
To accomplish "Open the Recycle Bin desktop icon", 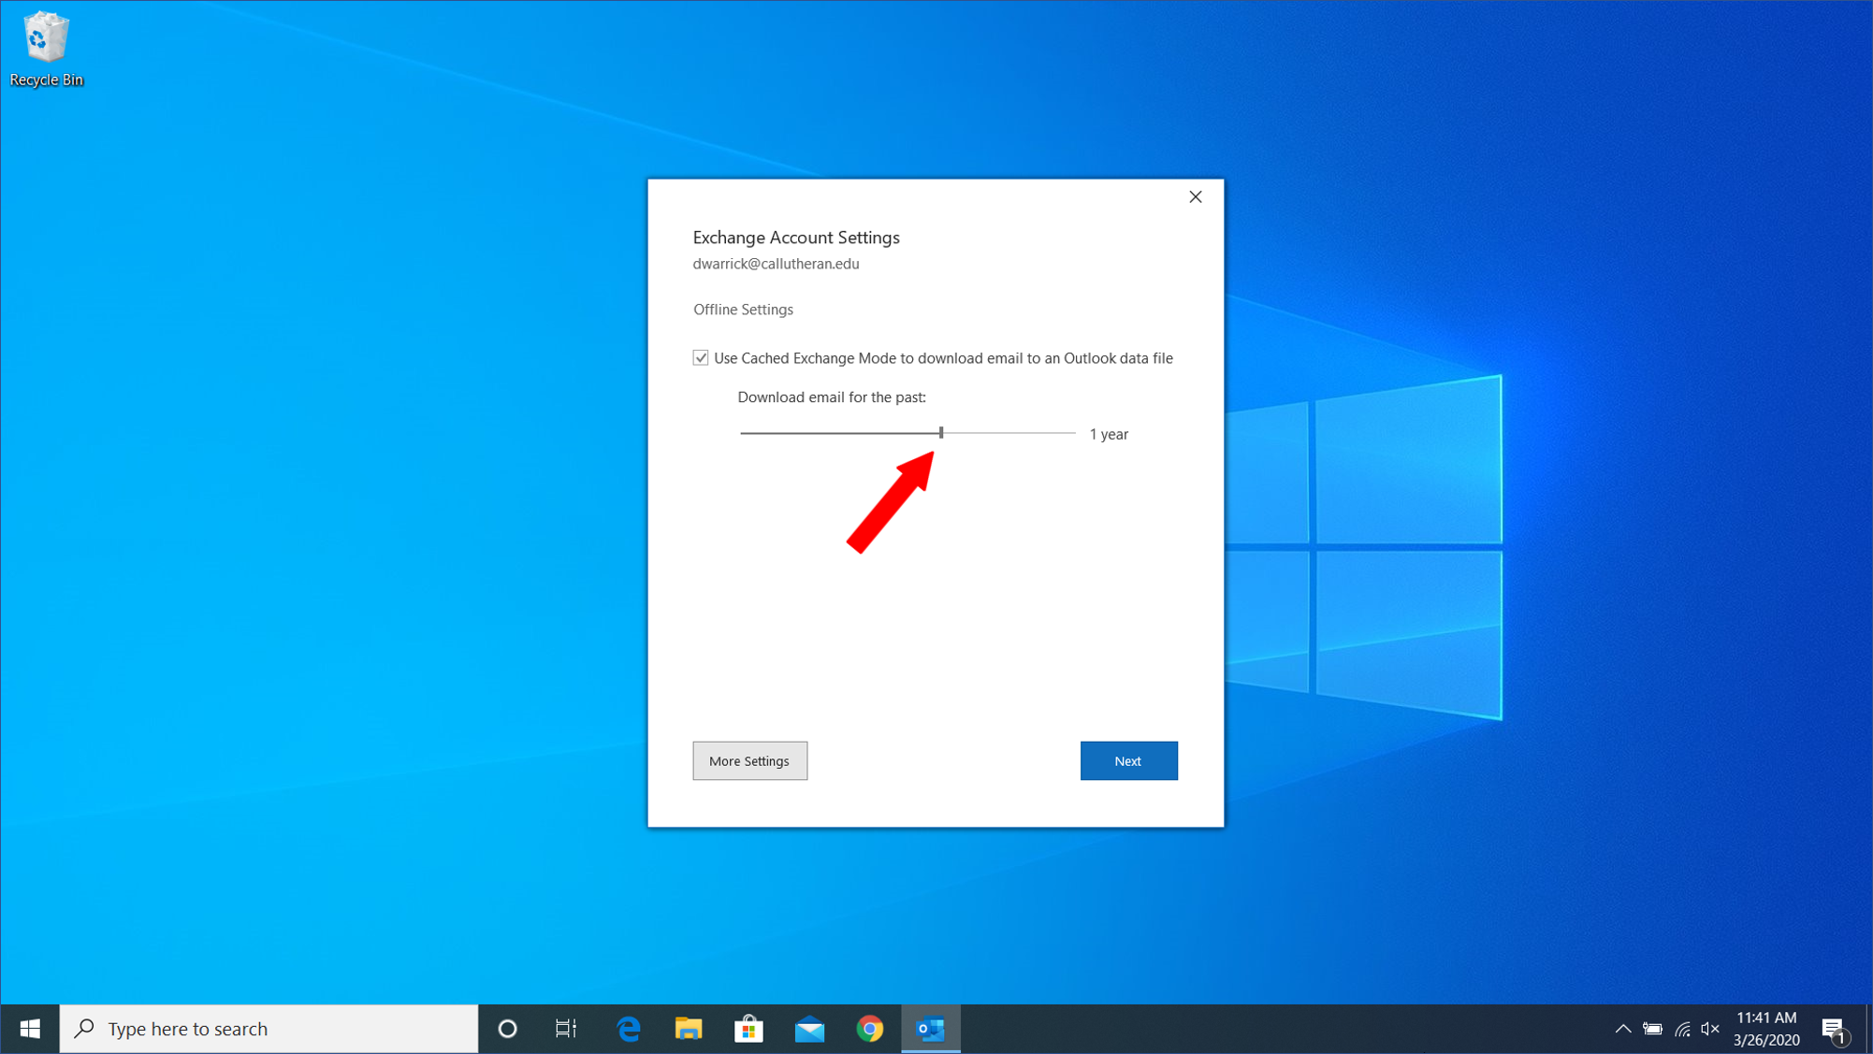I will click(46, 49).
